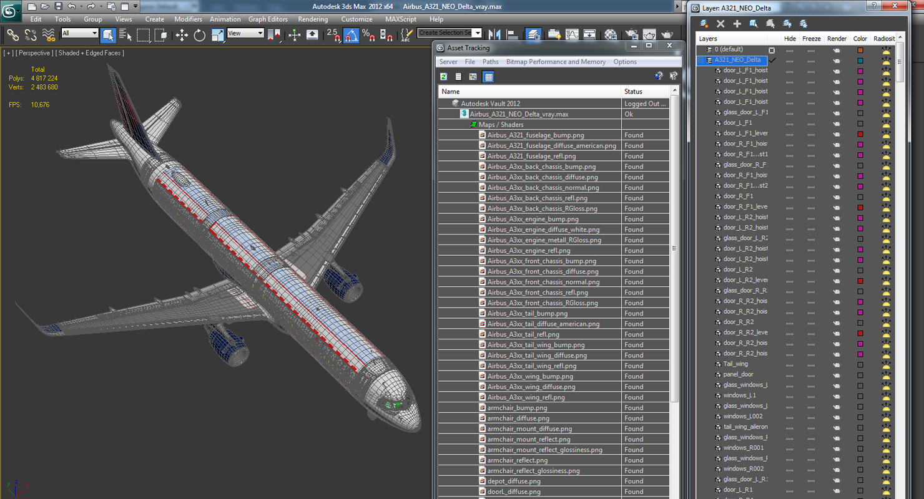Toggle Freeze for the A321_NEO_Delta layer
This screenshot has height=499, width=924.
[x=811, y=61]
